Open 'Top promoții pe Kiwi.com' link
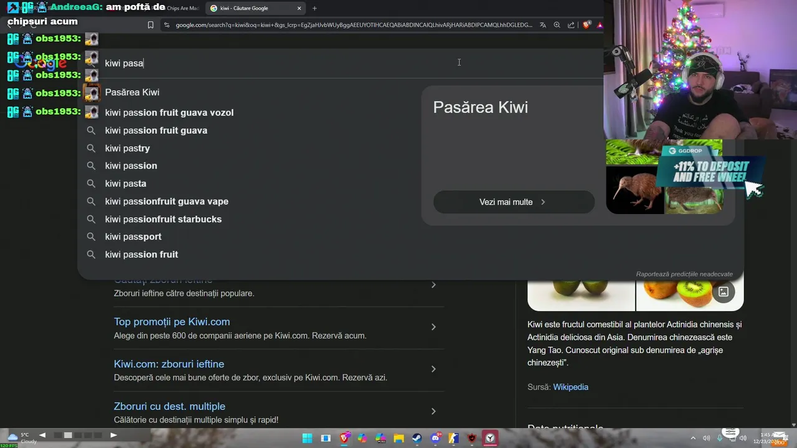The height and width of the screenshot is (448, 797). tap(172, 322)
